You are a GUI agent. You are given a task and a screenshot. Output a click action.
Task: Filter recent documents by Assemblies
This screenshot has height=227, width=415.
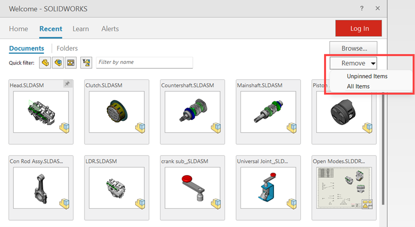click(x=58, y=63)
